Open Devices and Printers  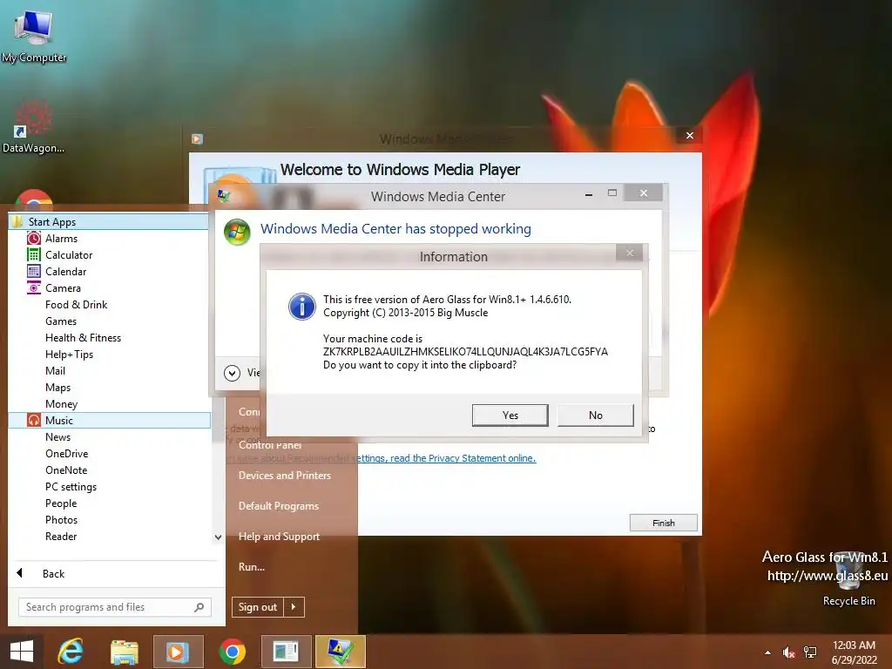[x=285, y=475]
